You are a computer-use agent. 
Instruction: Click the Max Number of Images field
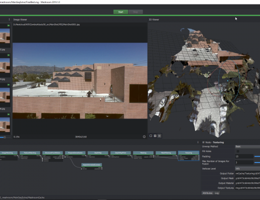(244, 162)
